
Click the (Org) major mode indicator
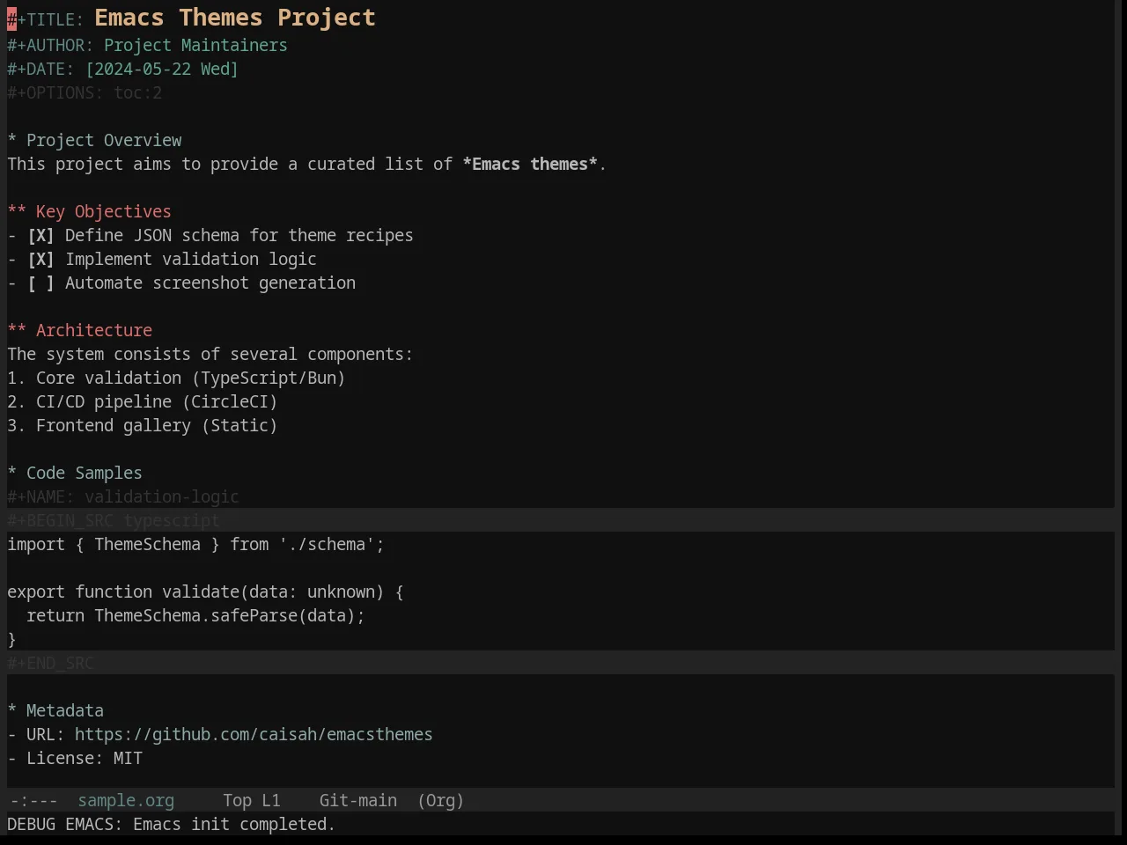click(x=440, y=801)
